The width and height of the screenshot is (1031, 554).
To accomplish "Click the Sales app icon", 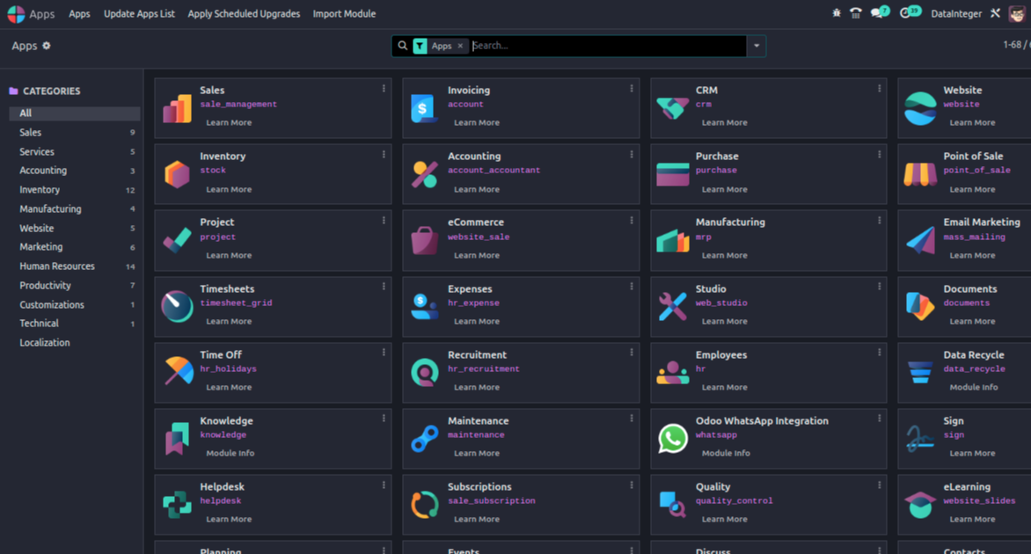I will (x=175, y=107).
